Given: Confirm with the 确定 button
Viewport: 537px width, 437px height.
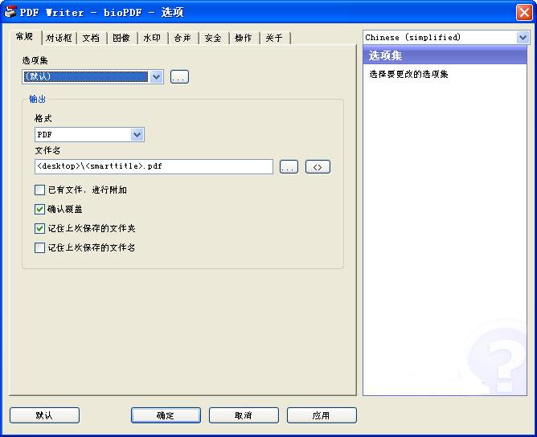Looking at the screenshot, I should pyautogui.click(x=166, y=415).
